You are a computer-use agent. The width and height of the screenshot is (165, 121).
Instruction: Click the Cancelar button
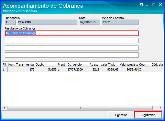121,115
